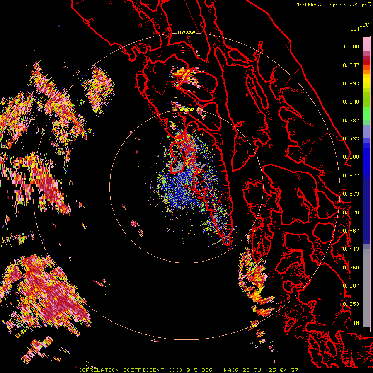Click the 0.573 value on color scale
The width and height of the screenshot is (373, 373).
pyautogui.click(x=351, y=194)
